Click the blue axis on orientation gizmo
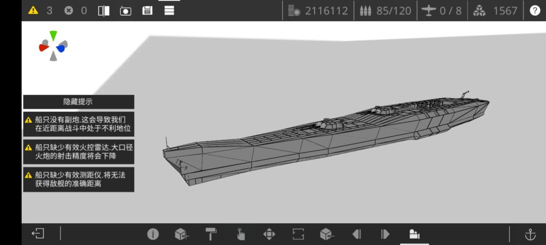The width and height of the screenshot is (546, 245). [x=61, y=48]
